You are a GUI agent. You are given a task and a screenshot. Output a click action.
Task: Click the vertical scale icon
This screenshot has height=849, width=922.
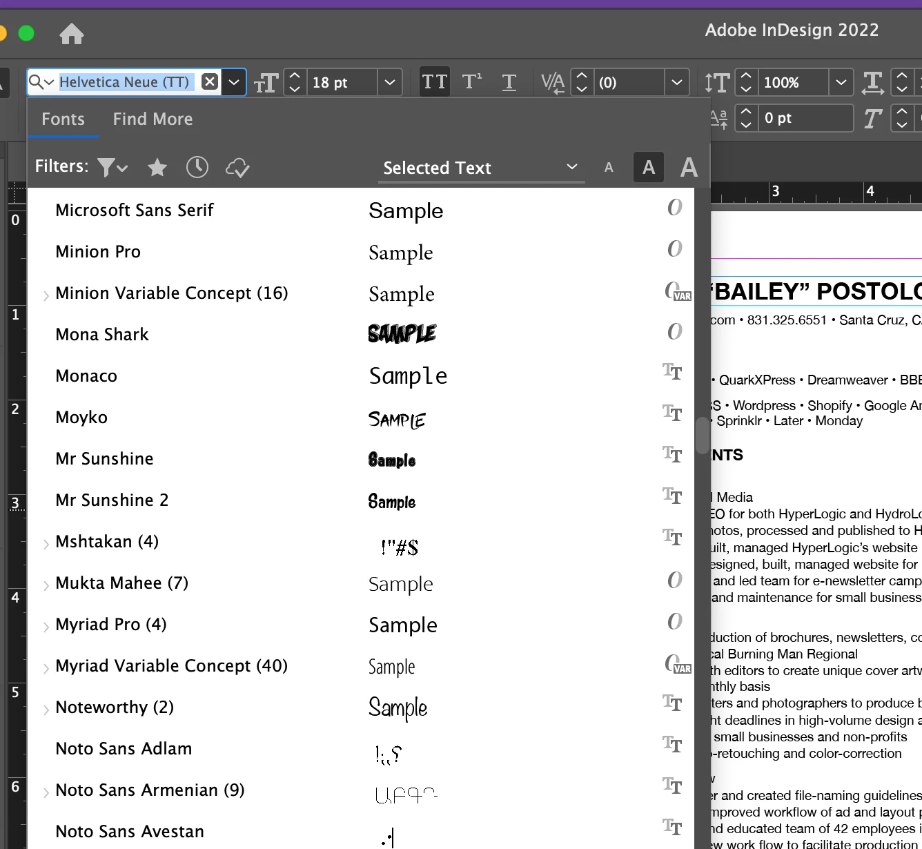click(718, 83)
